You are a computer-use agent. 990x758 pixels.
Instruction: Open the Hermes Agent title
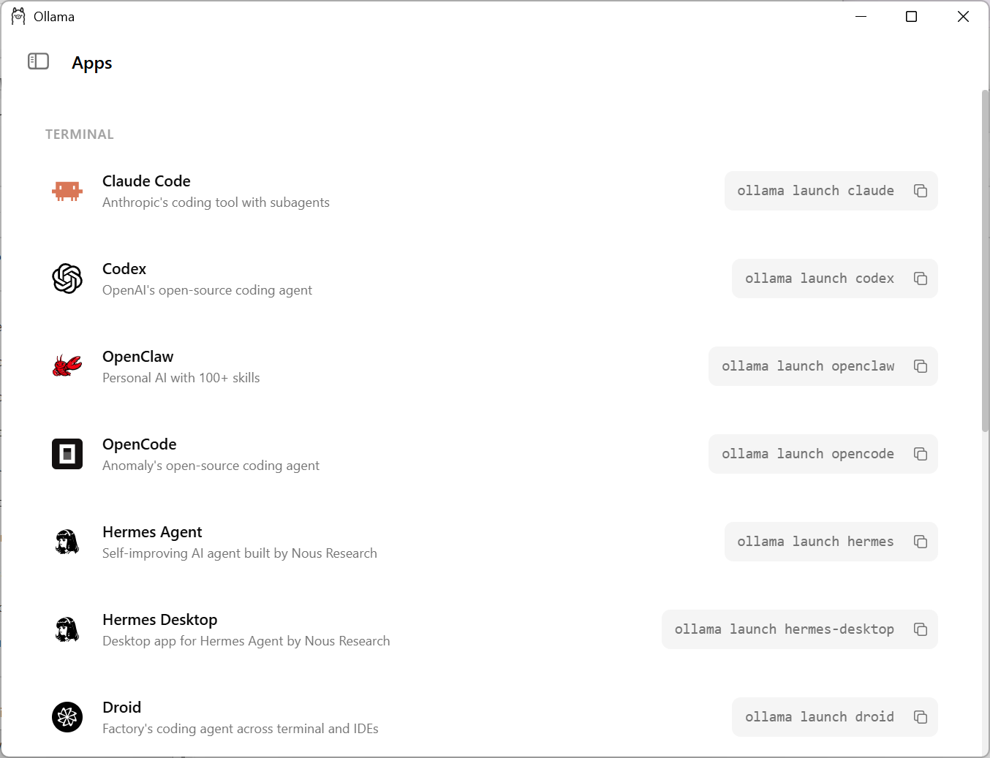click(x=152, y=532)
